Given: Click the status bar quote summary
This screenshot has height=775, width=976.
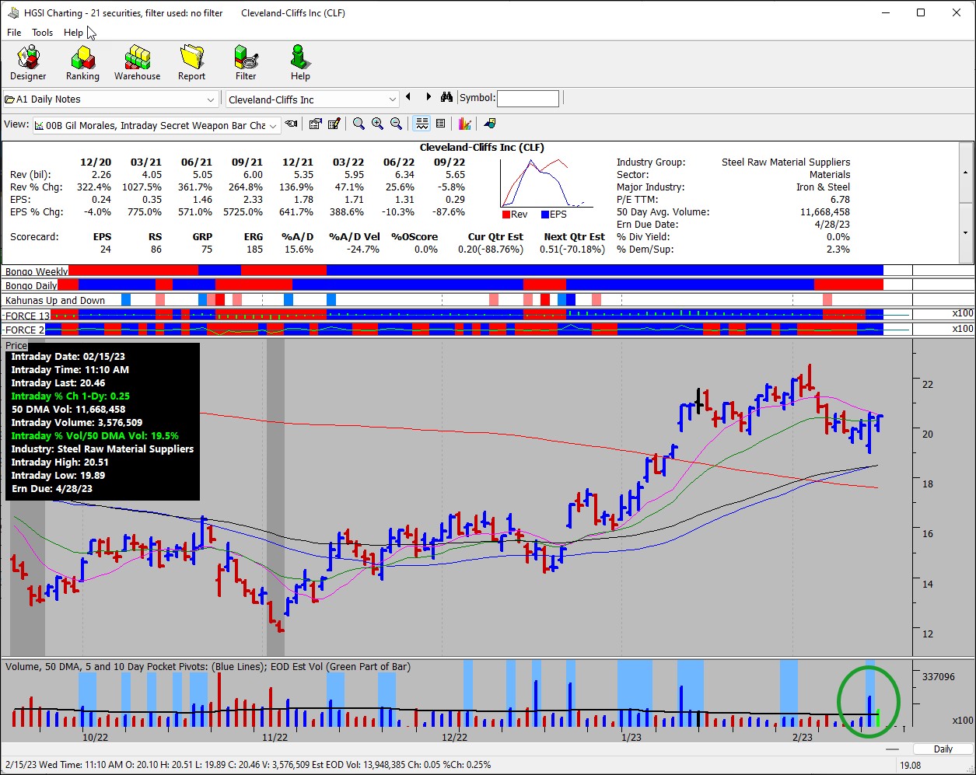Looking at the screenshot, I should tap(247, 765).
